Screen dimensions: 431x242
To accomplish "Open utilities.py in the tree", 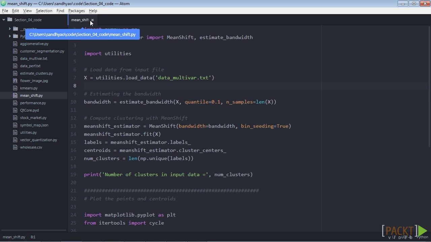I will click(28, 132).
